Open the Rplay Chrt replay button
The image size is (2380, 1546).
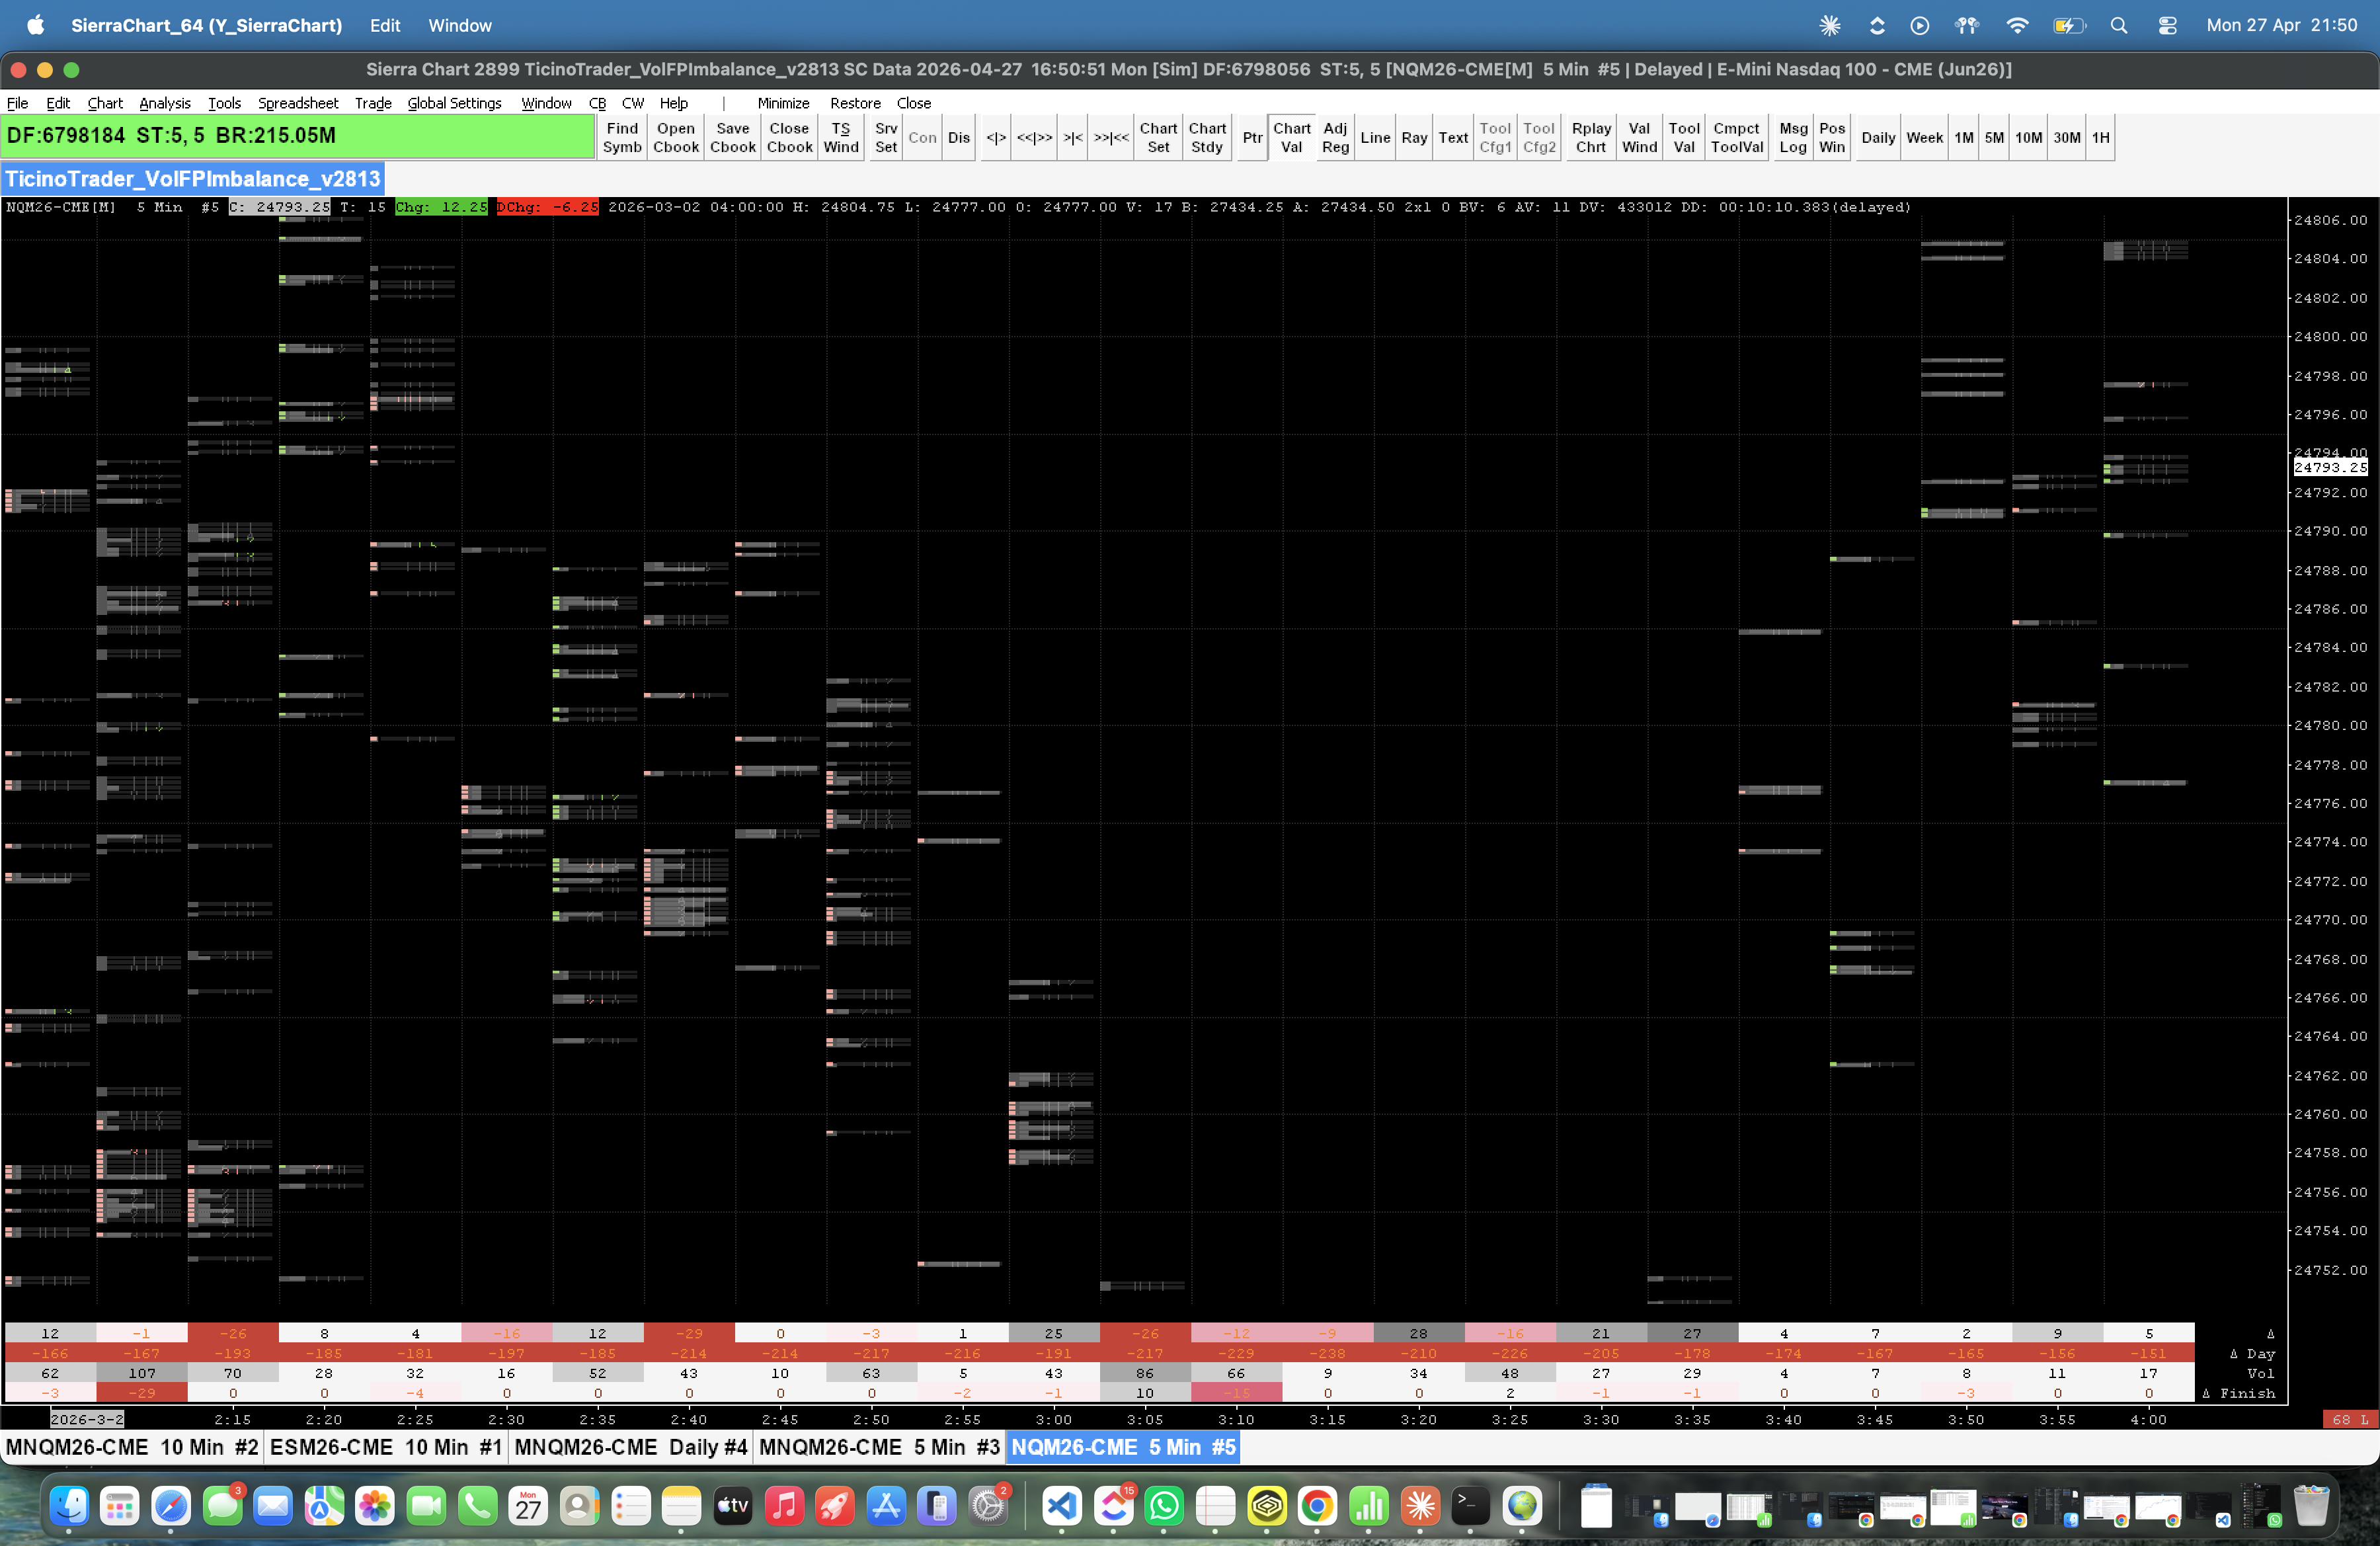tap(1590, 137)
